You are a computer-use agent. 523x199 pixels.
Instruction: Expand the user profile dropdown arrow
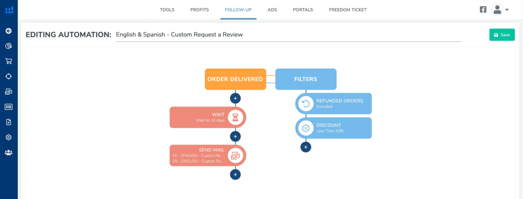pos(507,10)
